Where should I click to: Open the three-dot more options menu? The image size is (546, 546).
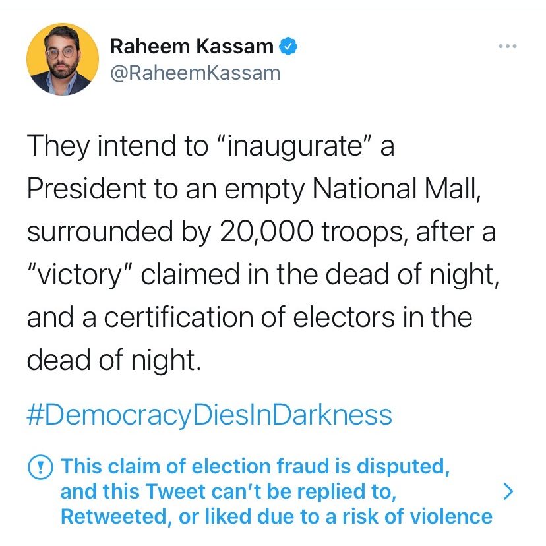[507, 47]
